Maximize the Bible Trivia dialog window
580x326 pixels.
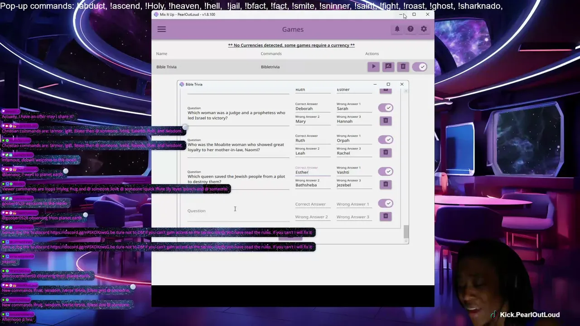click(388, 84)
